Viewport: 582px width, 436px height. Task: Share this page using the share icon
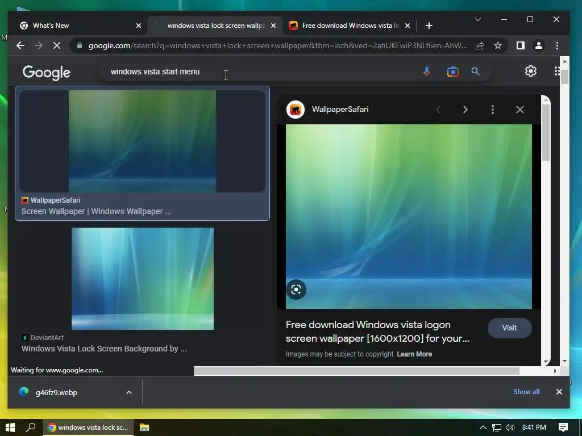(x=480, y=45)
